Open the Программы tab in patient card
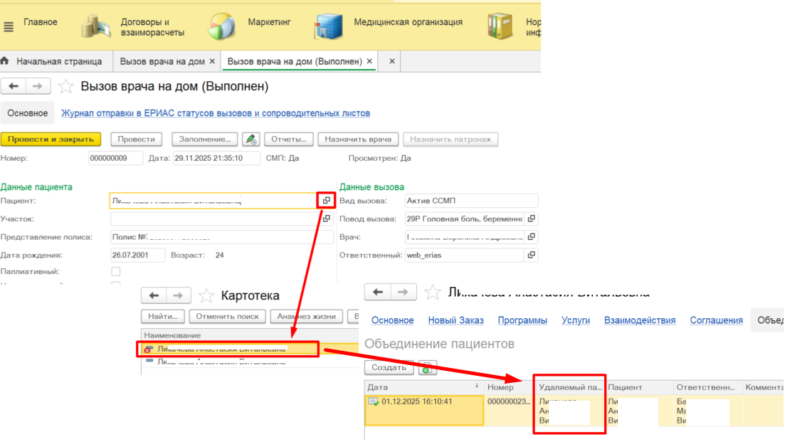This screenshot has height=442, width=785. (x=522, y=321)
